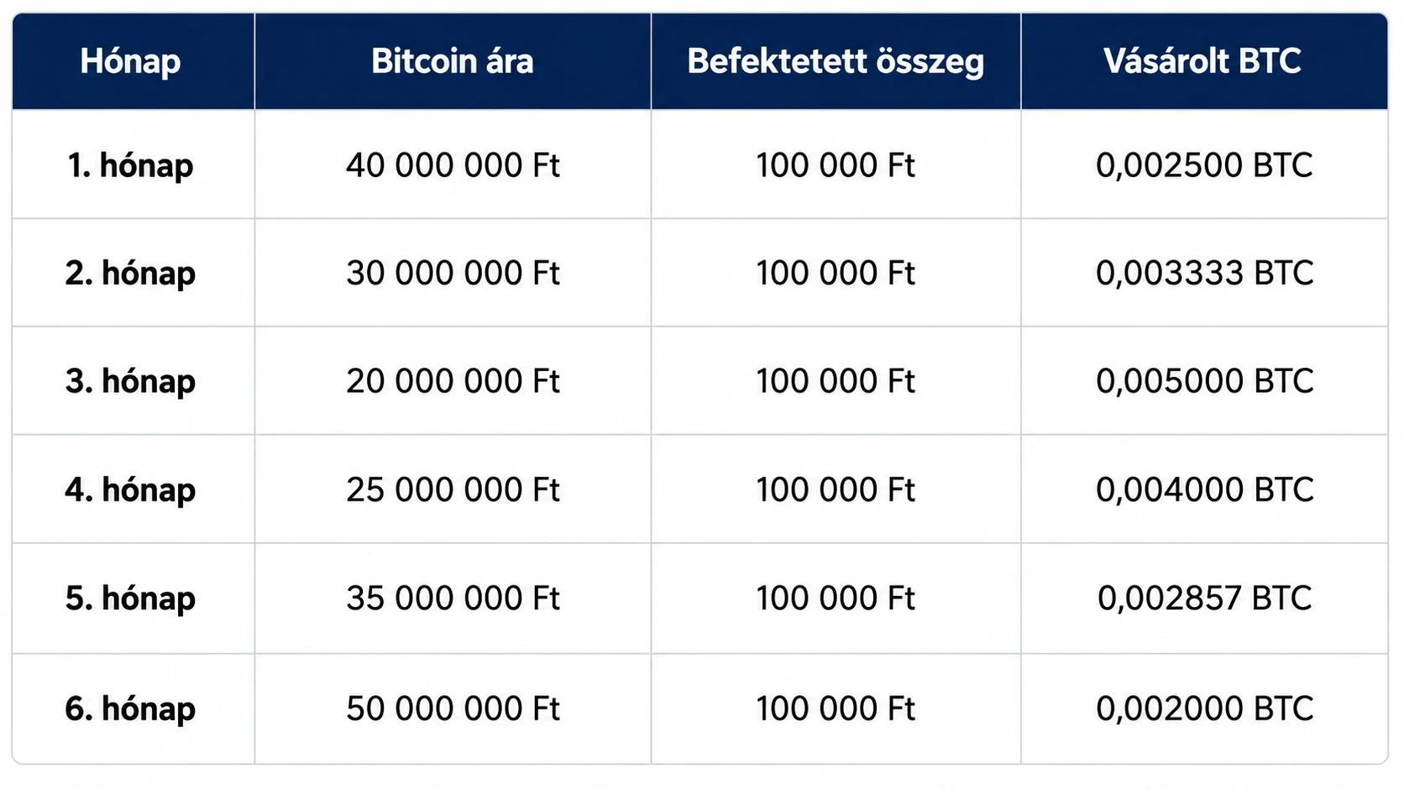This screenshot has width=1404, height=790.
Task: Click the 1. hónap row label
Action: click(130, 165)
